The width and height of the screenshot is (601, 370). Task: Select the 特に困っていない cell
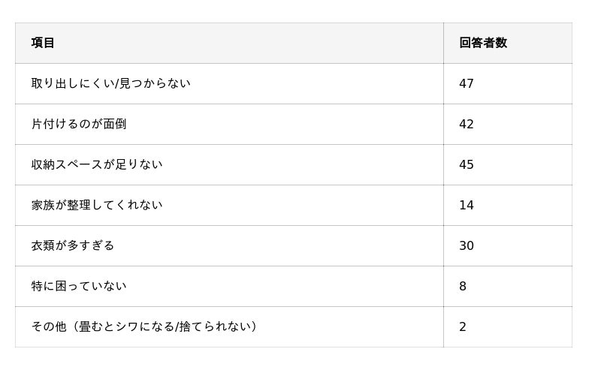pos(229,286)
